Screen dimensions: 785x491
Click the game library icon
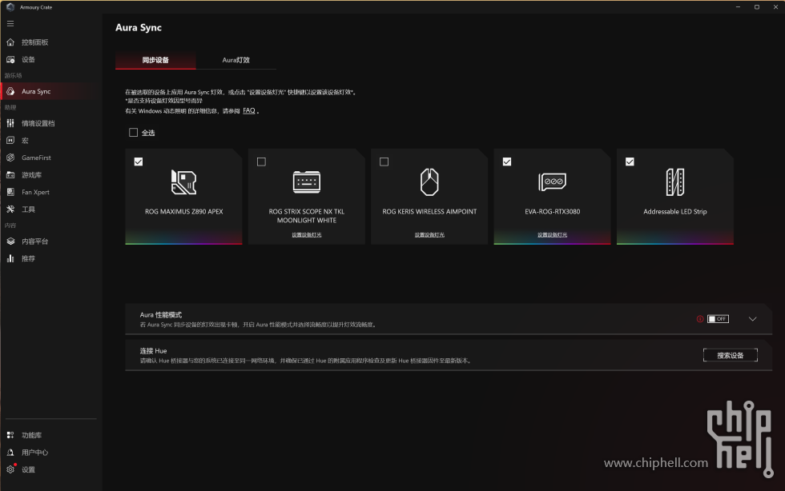[10, 175]
